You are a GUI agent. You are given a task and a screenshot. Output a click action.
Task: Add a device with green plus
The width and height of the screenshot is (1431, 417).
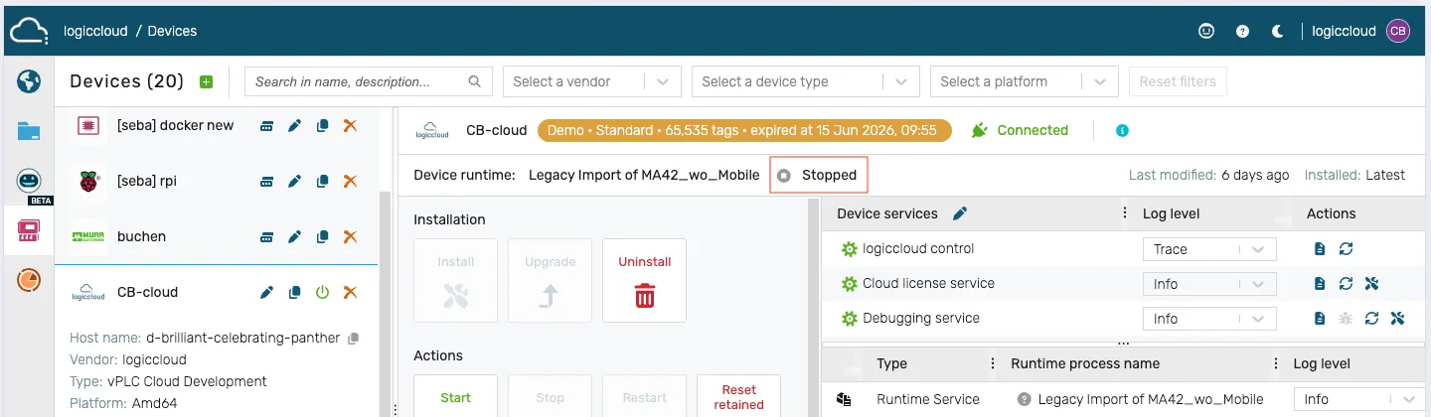(206, 82)
